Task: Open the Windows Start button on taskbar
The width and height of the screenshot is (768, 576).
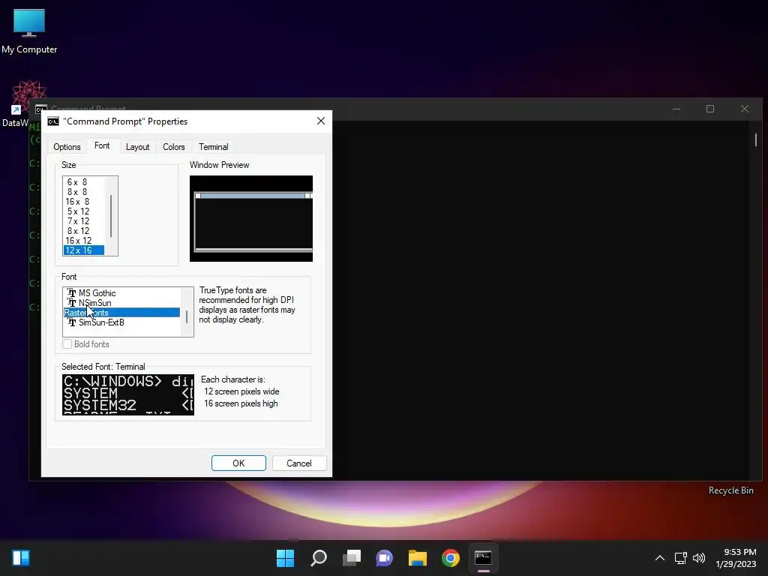Action: coord(285,558)
